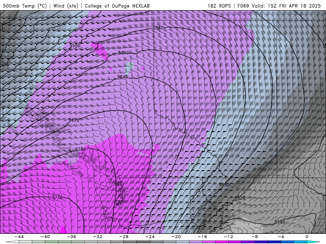The height and width of the screenshot is (244, 326).
Task: Select the 5670 height contour label
Action: click(74, 120)
